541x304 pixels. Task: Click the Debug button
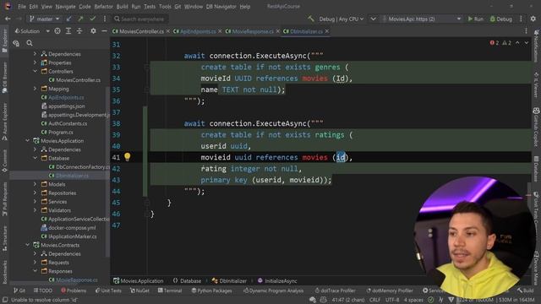pyautogui.click(x=501, y=19)
